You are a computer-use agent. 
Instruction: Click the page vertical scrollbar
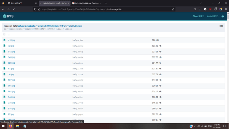point(228,67)
